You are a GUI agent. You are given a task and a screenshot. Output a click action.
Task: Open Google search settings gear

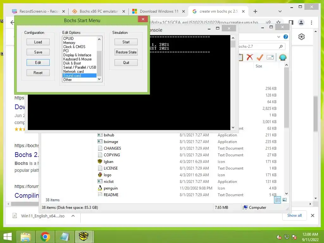tap(302, 37)
